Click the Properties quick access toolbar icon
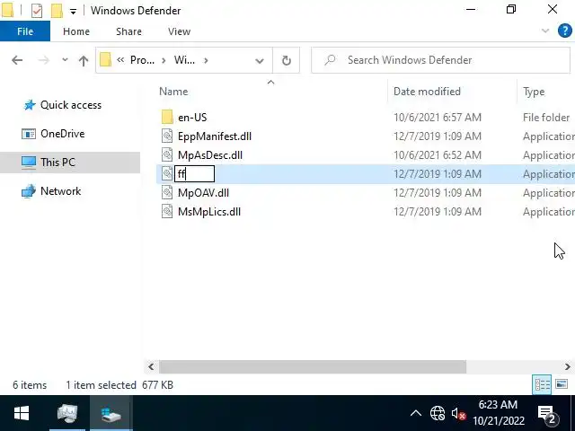The width and height of the screenshot is (575, 431). point(37,11)
